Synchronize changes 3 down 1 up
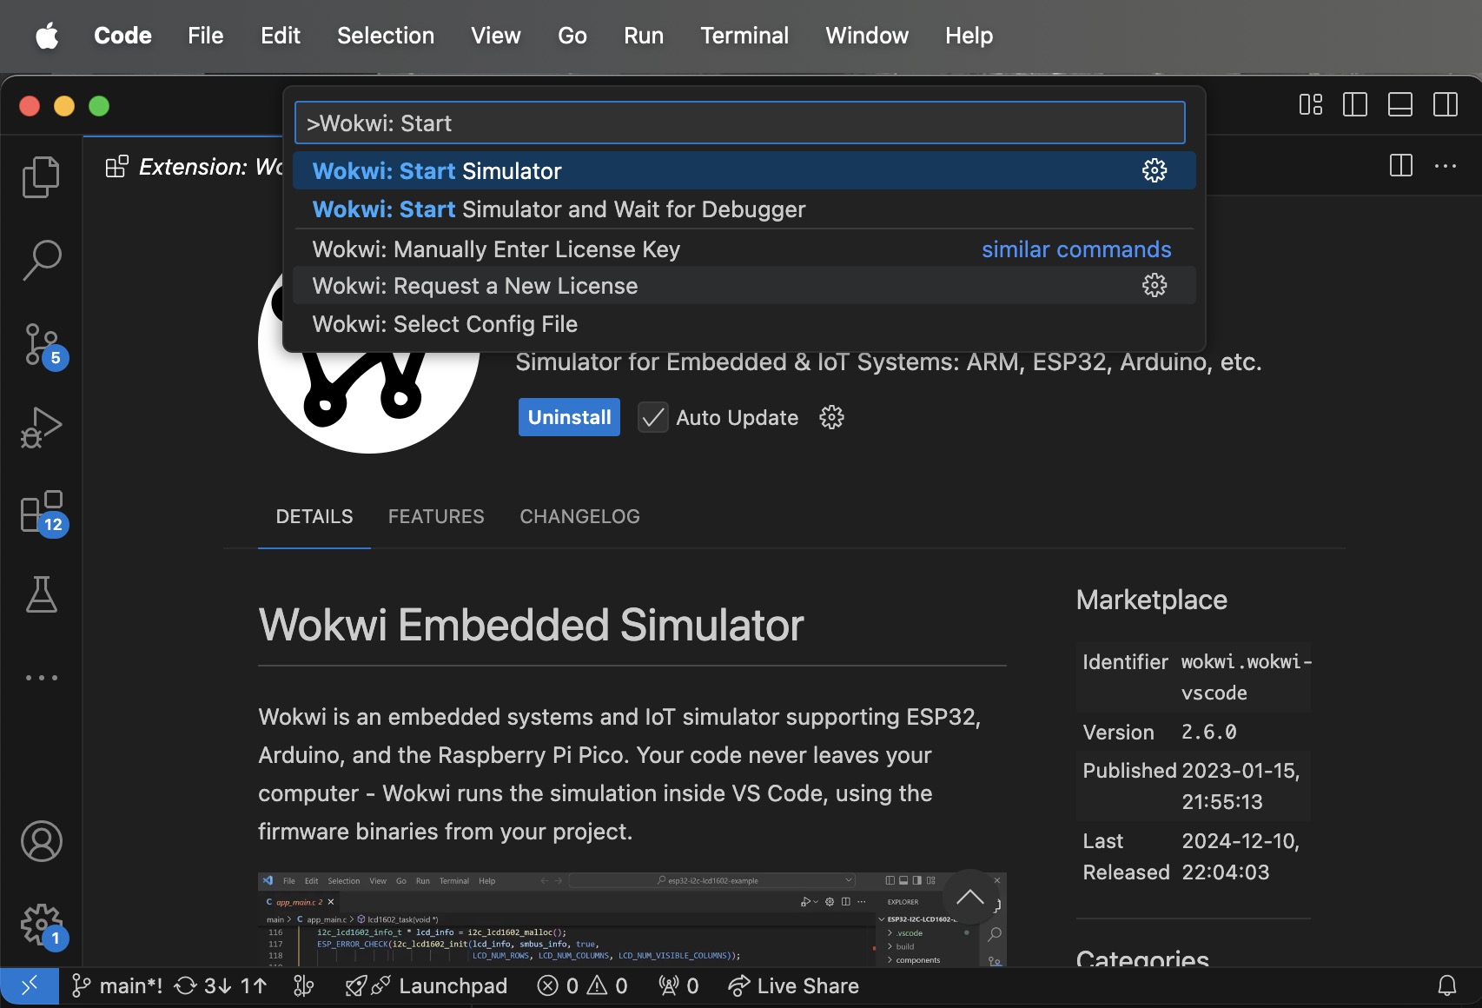Viewport: 1482px width, 1008px height. (221, 986)
